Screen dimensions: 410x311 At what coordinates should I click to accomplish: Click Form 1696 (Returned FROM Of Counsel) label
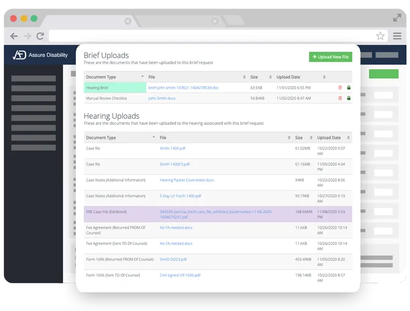point(120,259)
